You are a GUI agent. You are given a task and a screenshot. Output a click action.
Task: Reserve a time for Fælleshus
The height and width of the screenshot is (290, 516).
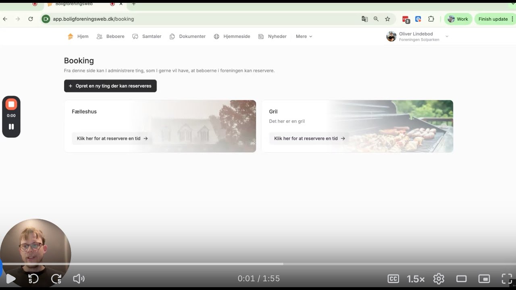click(x=112, y=138)
